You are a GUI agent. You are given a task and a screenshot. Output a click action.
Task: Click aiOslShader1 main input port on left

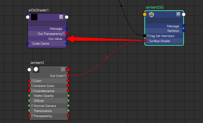coord(28,17)
